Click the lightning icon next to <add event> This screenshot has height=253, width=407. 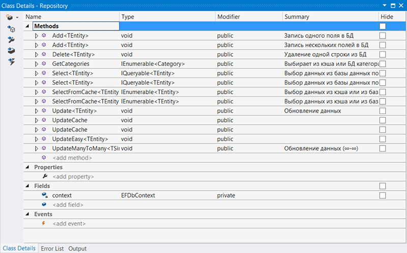pos(44,223)
